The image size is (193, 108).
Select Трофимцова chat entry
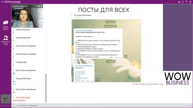click(21, 62)
